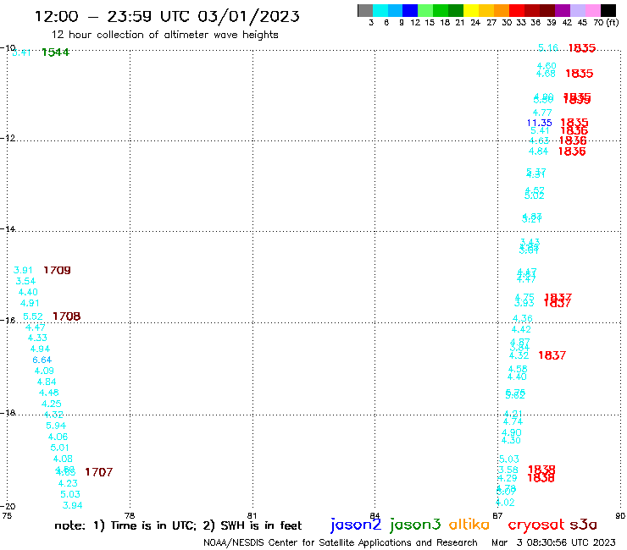This screenshot has height=550, width=627.
Task: Click the 4.46 wave height value
Action: [x=49, y=393]
